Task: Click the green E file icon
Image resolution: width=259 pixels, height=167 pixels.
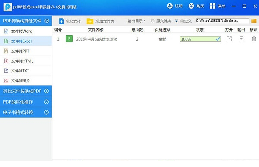Action: (69, 39)
